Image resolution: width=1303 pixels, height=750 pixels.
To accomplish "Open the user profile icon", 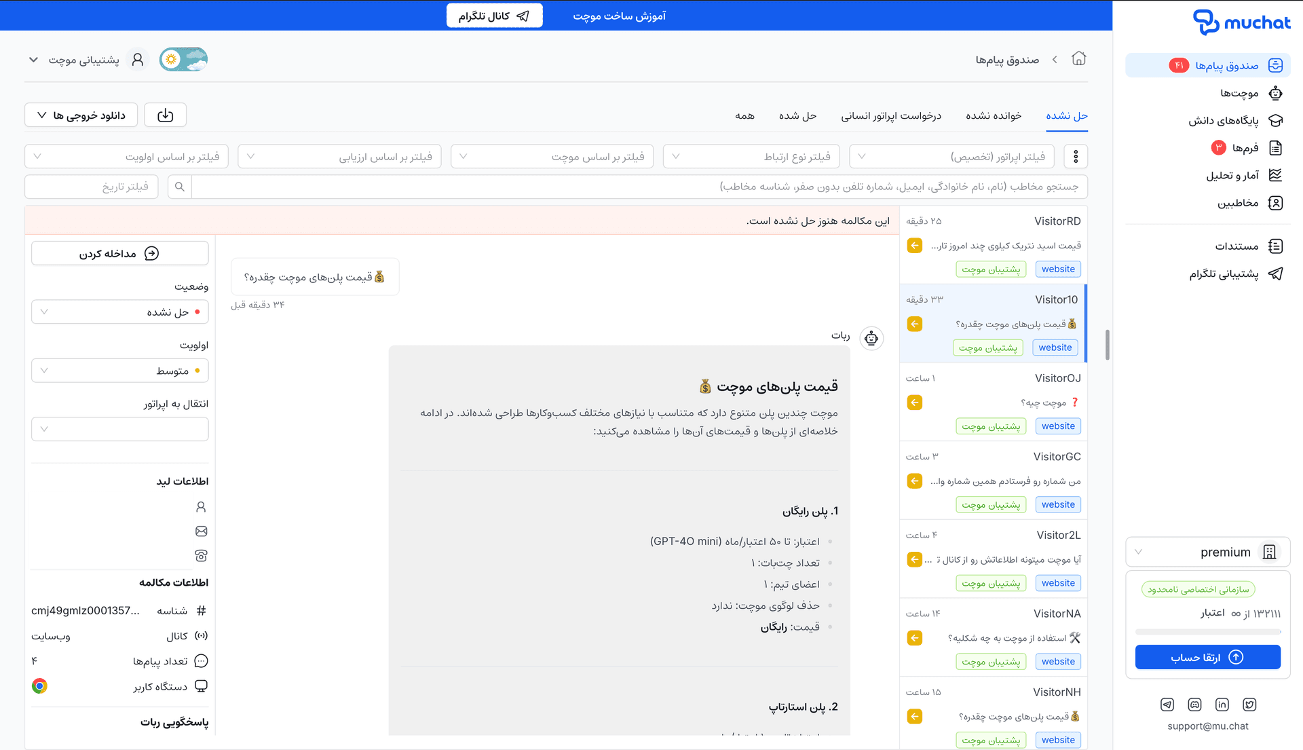I will click(138, 60).
